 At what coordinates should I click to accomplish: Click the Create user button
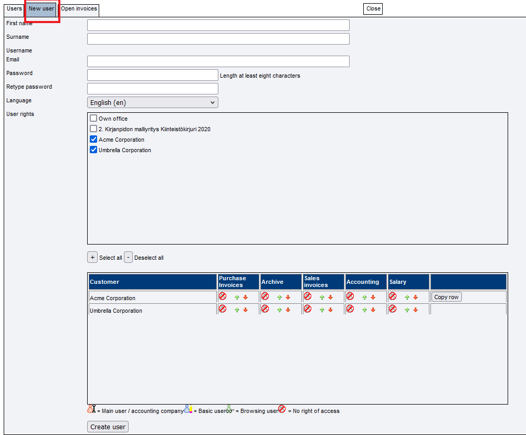click(x=108, y=427)
